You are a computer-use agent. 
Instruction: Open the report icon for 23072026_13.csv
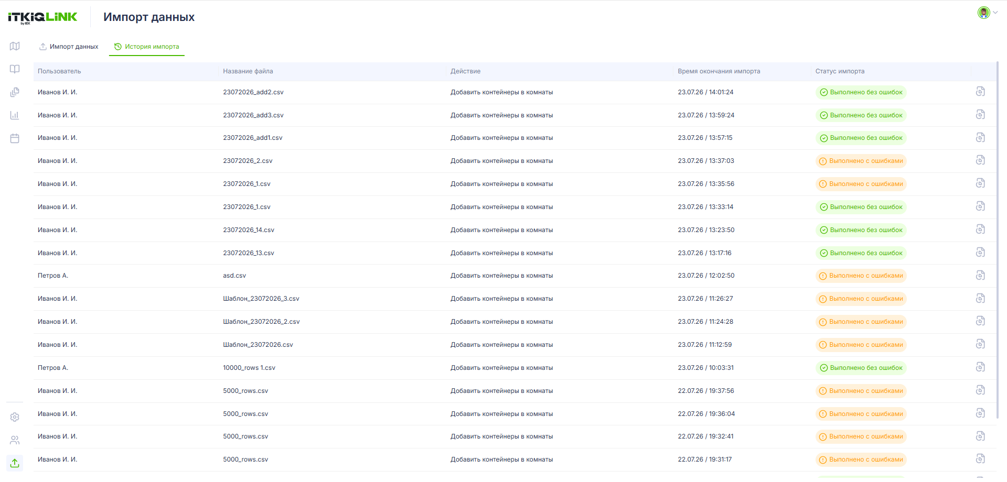click(980, 253)
